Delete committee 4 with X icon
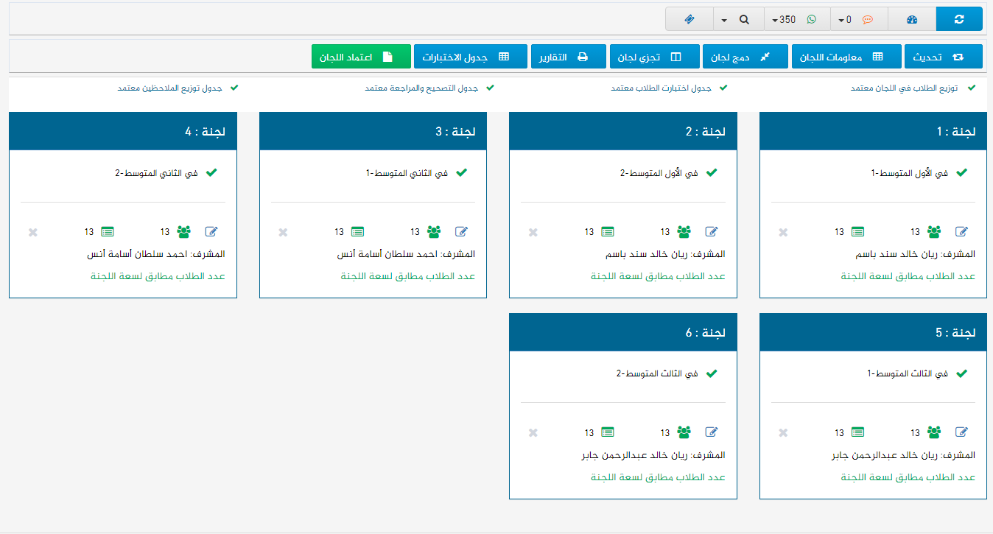Viewport: 993px width, 534px height. 32,232
